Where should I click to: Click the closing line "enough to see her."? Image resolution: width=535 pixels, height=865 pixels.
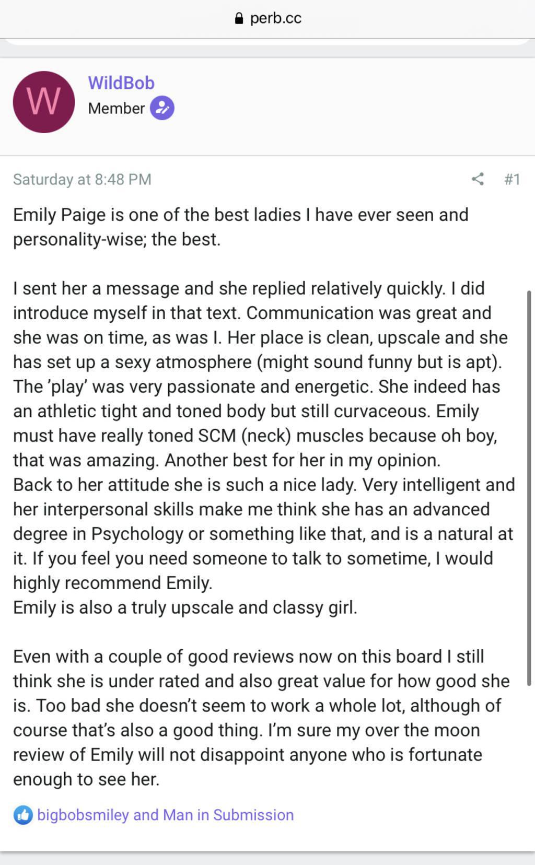[x=86, y=779]
